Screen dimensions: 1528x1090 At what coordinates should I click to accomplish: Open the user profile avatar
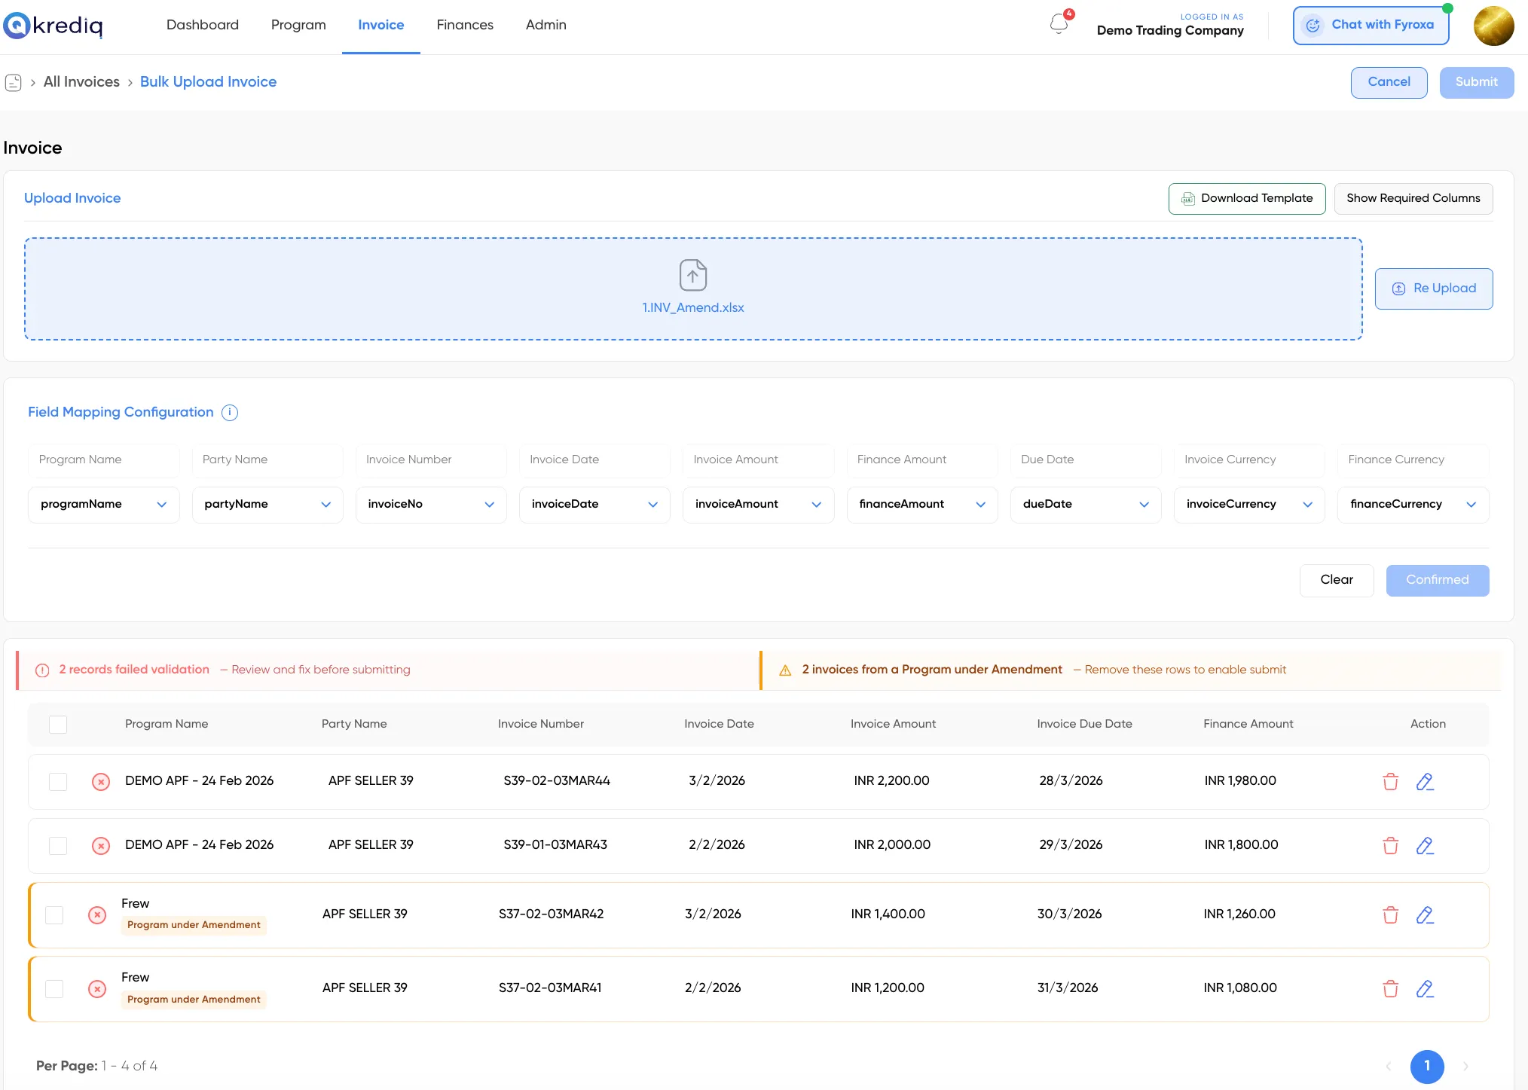pyautogui.click(x=1493, y=26)
